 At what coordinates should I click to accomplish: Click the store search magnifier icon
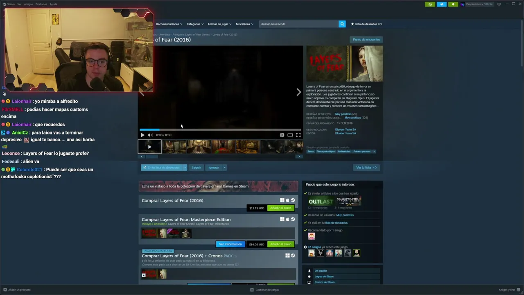coord(342,24)
